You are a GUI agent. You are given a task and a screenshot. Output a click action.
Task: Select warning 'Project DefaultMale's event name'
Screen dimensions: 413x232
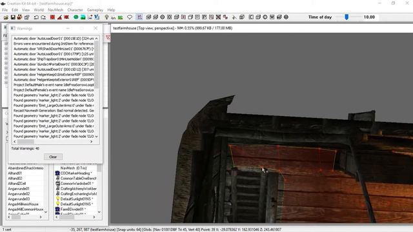pos(54,85)
